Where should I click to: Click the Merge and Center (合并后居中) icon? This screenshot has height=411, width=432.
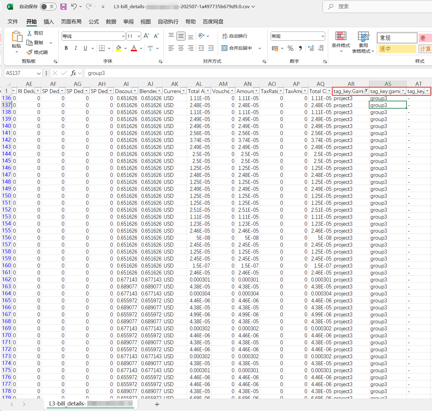click(x=224, y=48)
